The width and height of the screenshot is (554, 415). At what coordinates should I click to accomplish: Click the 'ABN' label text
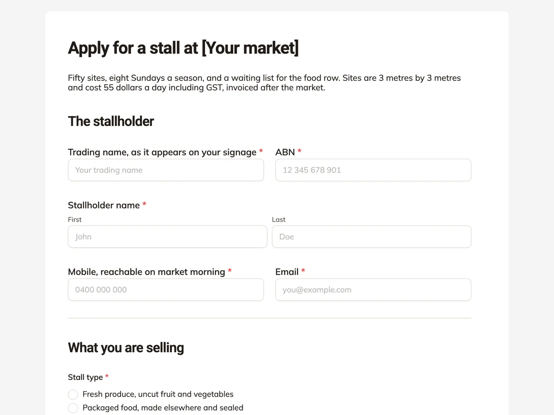click(x=285, y=152)
